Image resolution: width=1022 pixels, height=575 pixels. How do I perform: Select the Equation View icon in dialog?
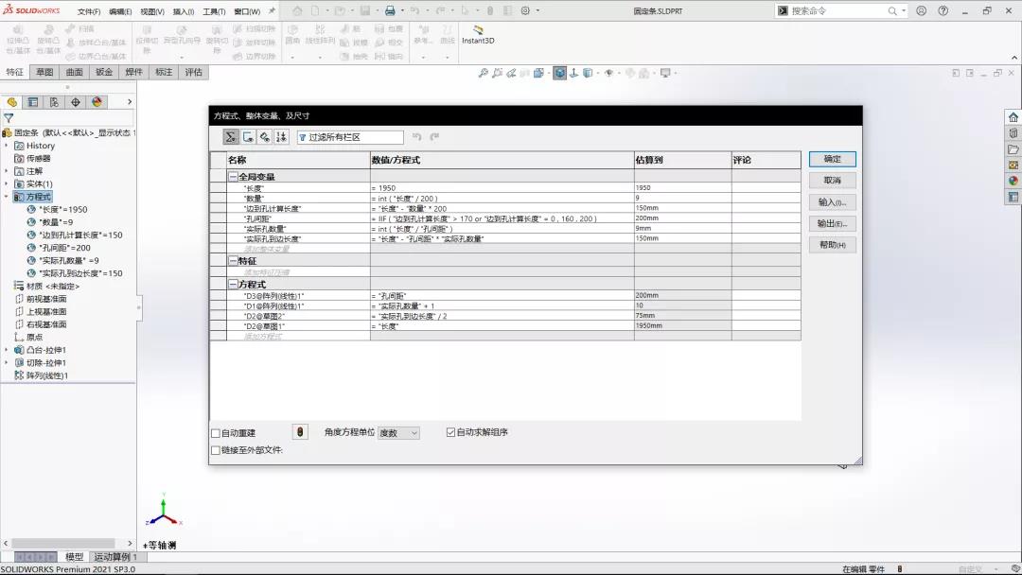pyautogui.click(x=231, y=137)
